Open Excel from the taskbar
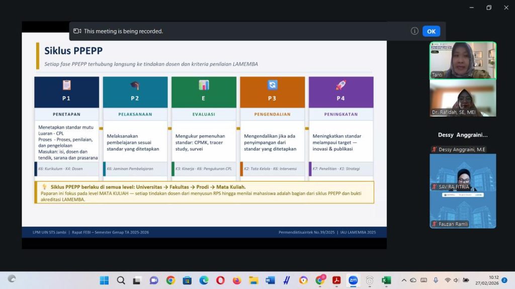This screenshot has width=515, height=289. point(386,280)
